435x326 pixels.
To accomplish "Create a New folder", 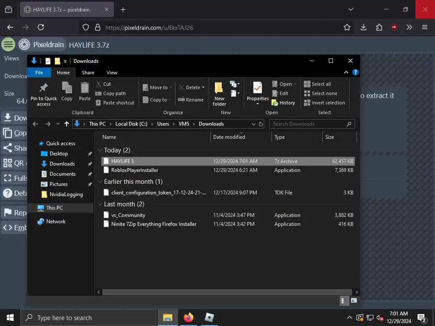I will (219, 94).
